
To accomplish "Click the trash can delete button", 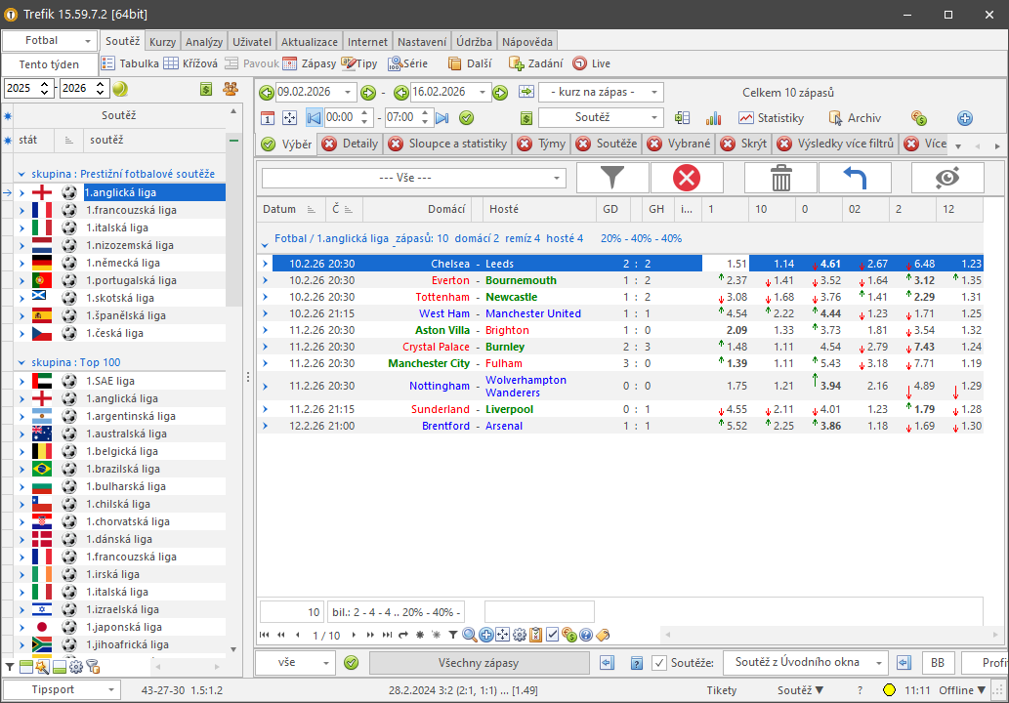I will click(x=780, y=178).
